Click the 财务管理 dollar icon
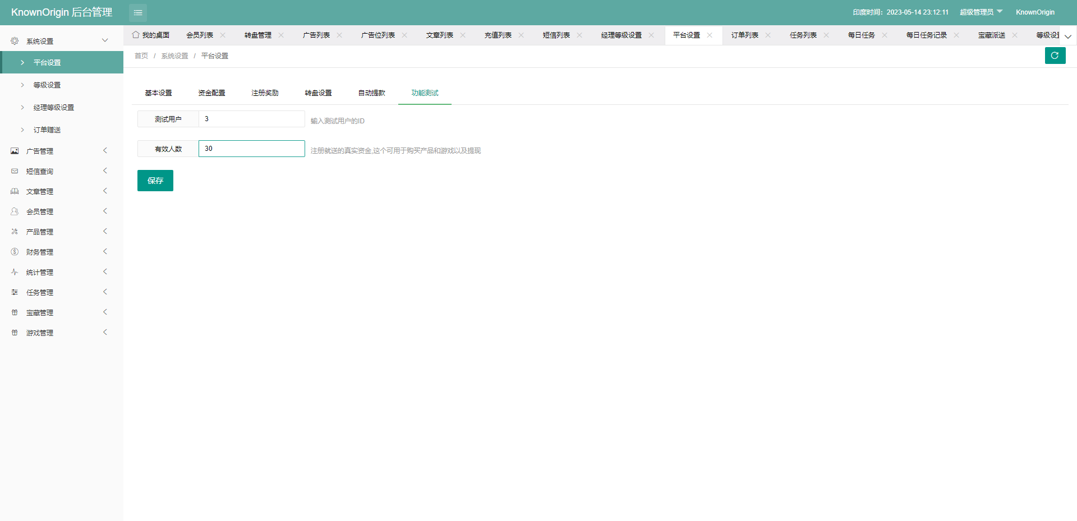The width and height of the screenshot is (1077, 521). tap(15, 252)
